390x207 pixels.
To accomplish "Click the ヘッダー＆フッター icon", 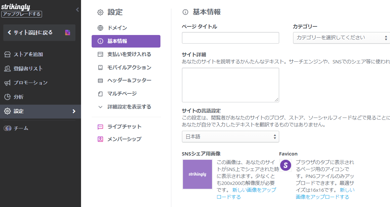I will 101,81.
